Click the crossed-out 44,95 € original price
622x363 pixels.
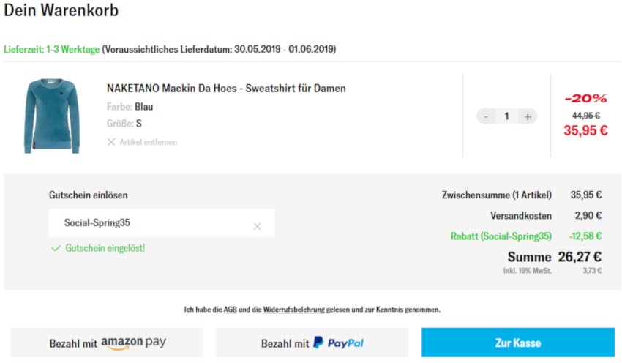(585, 115)
